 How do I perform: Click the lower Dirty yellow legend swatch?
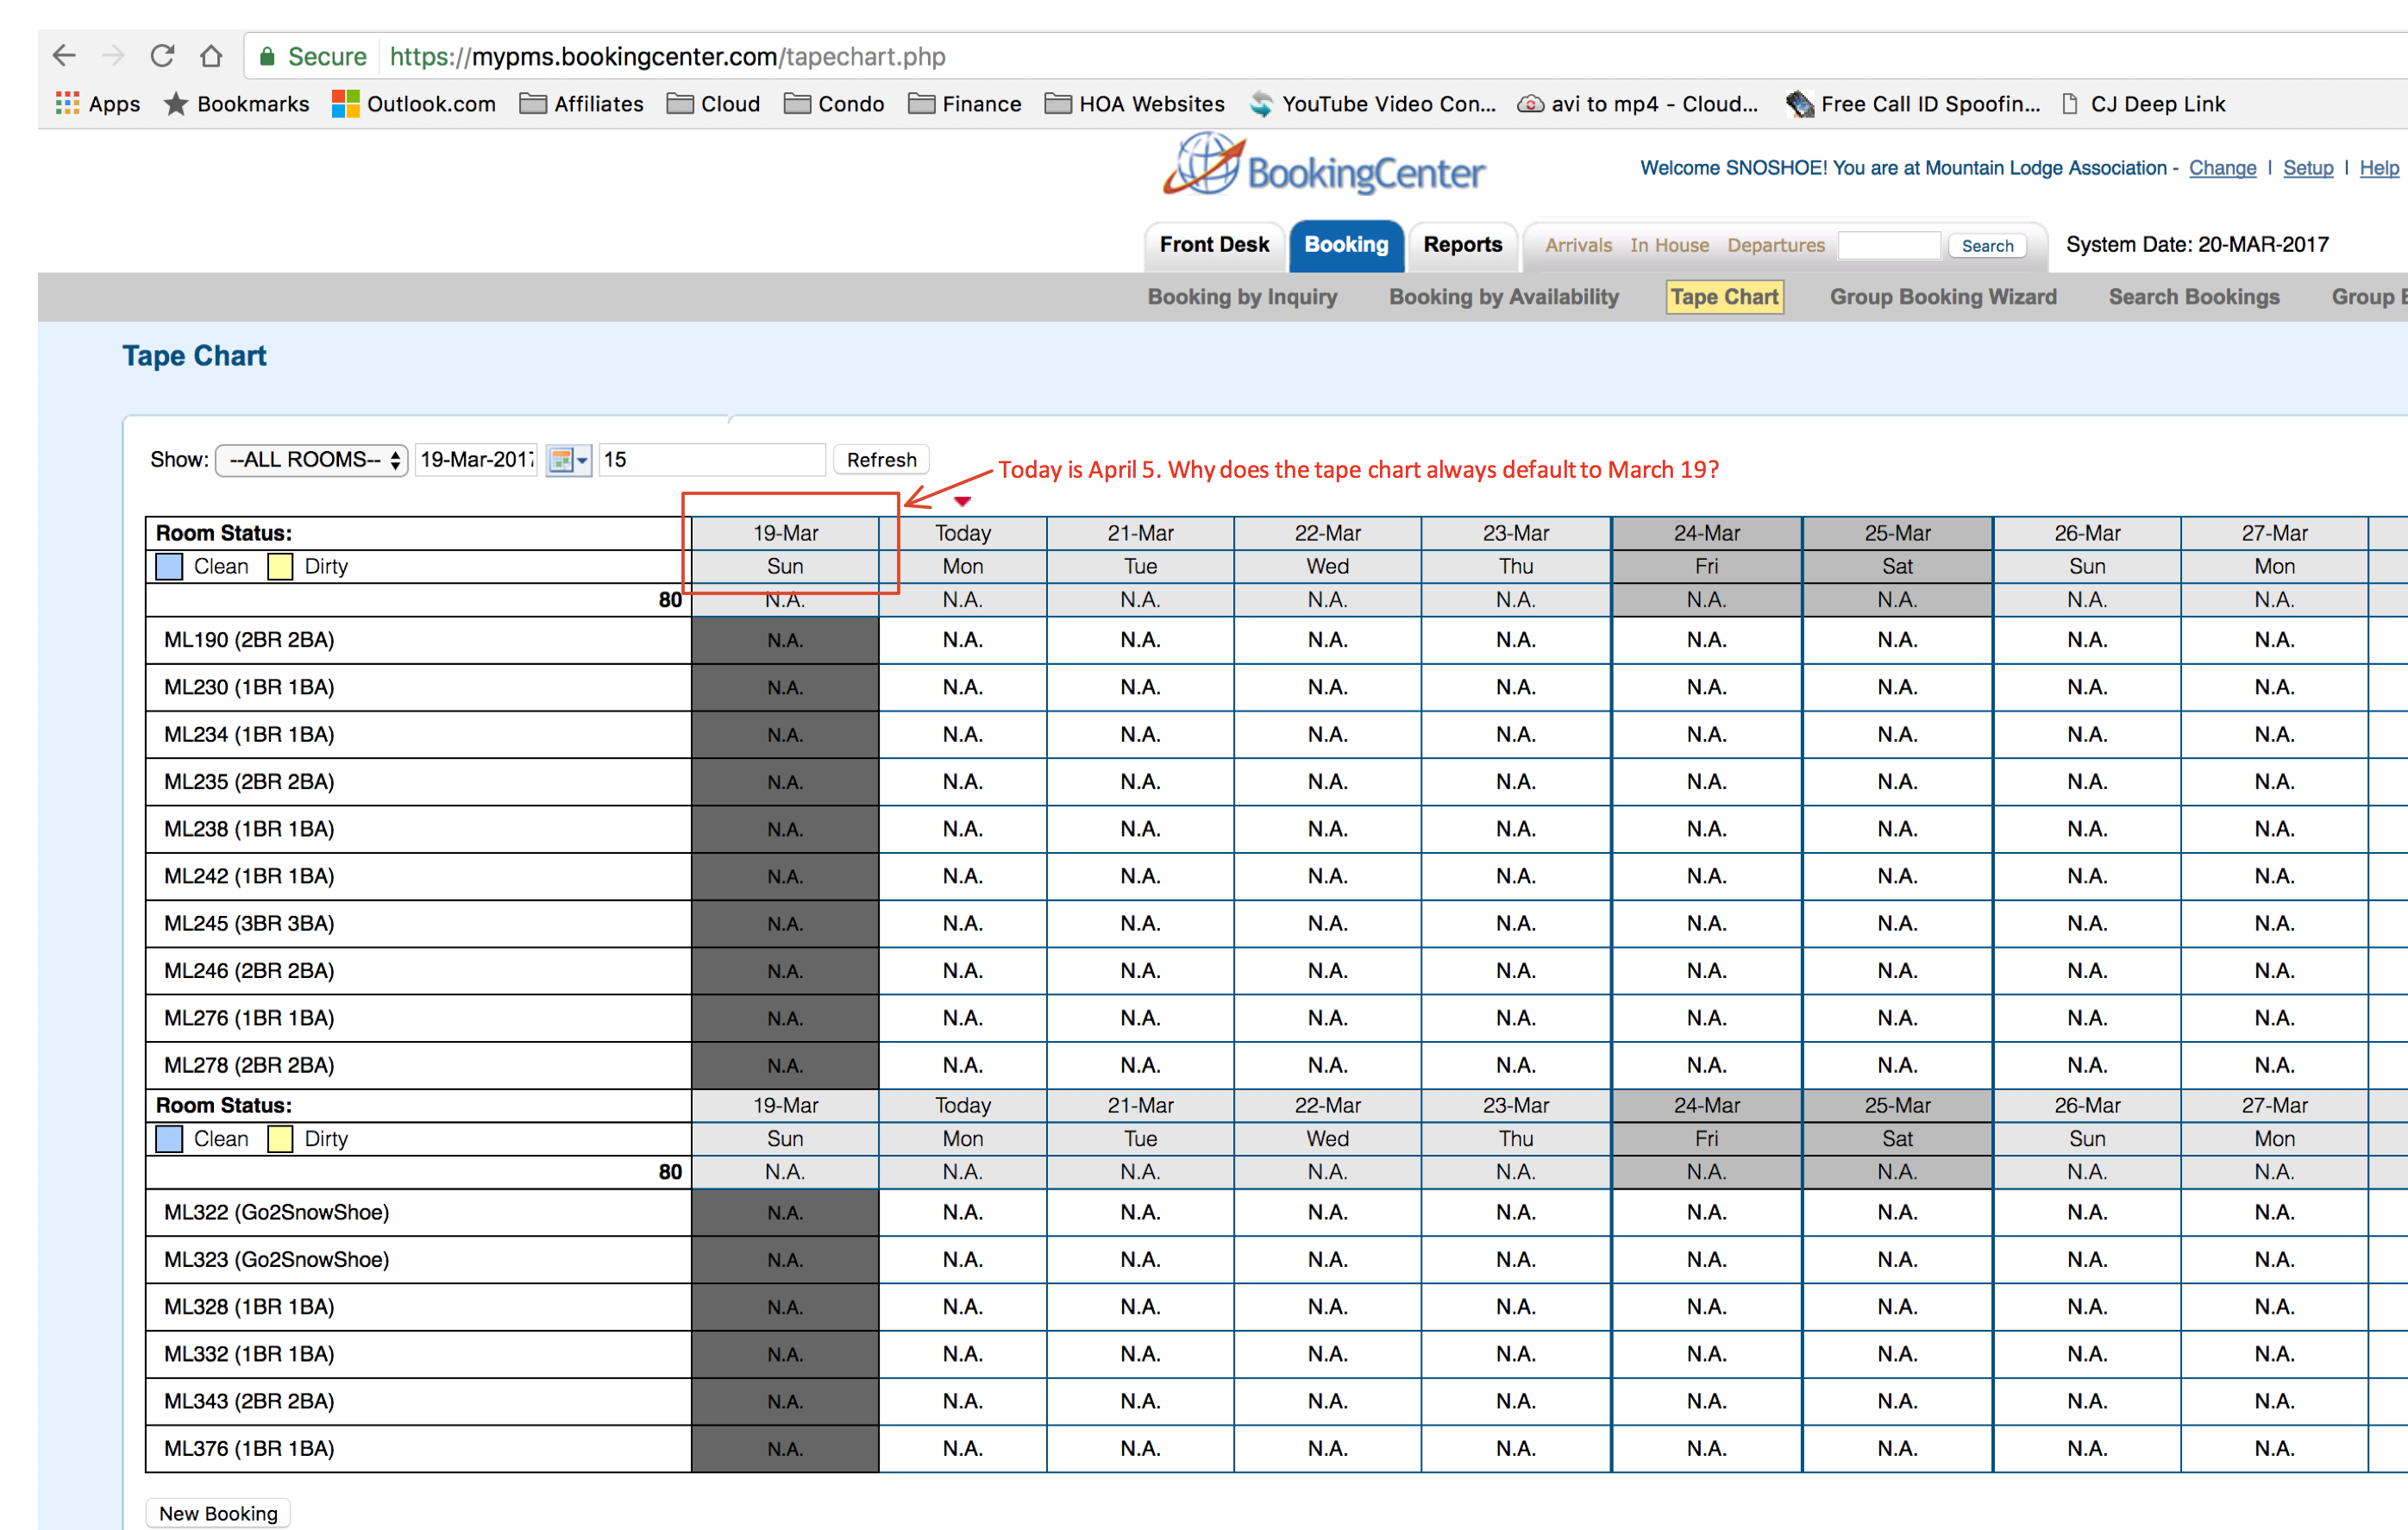[x=280, y=1139]
